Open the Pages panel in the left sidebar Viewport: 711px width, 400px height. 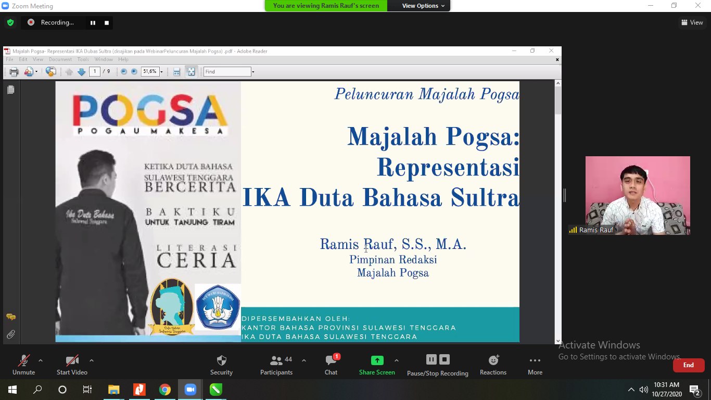tap(10, 89)
